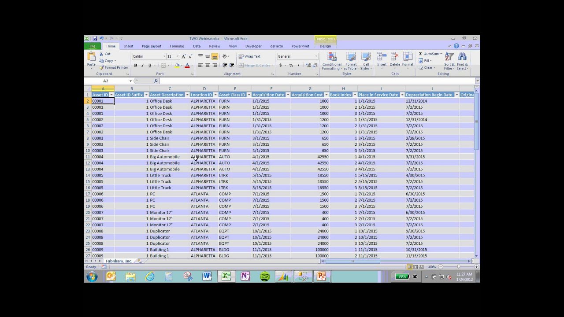Image resolution: width=564 pixels, height=317 pixels.
Task: Open the font size dropdown
Action: pos(178,56)
